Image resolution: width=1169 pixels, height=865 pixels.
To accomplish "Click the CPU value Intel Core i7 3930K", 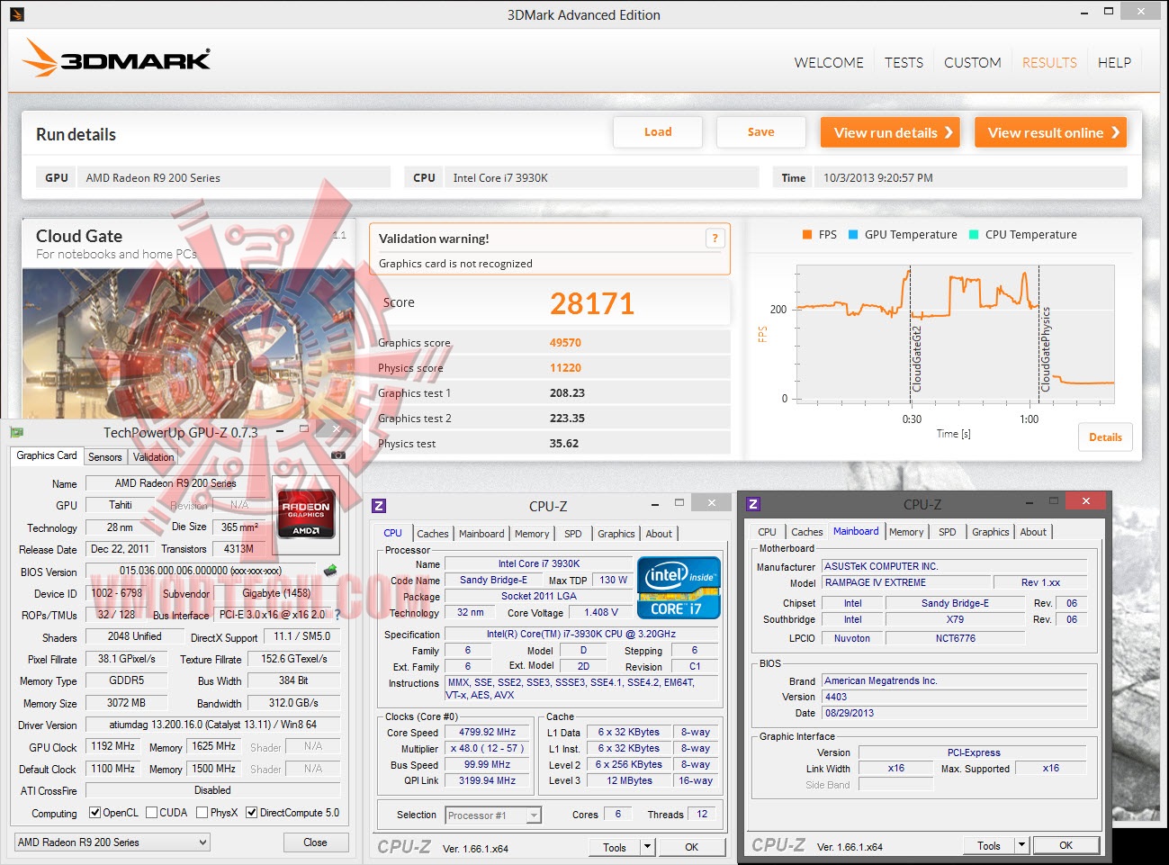I will pos(500,178).
